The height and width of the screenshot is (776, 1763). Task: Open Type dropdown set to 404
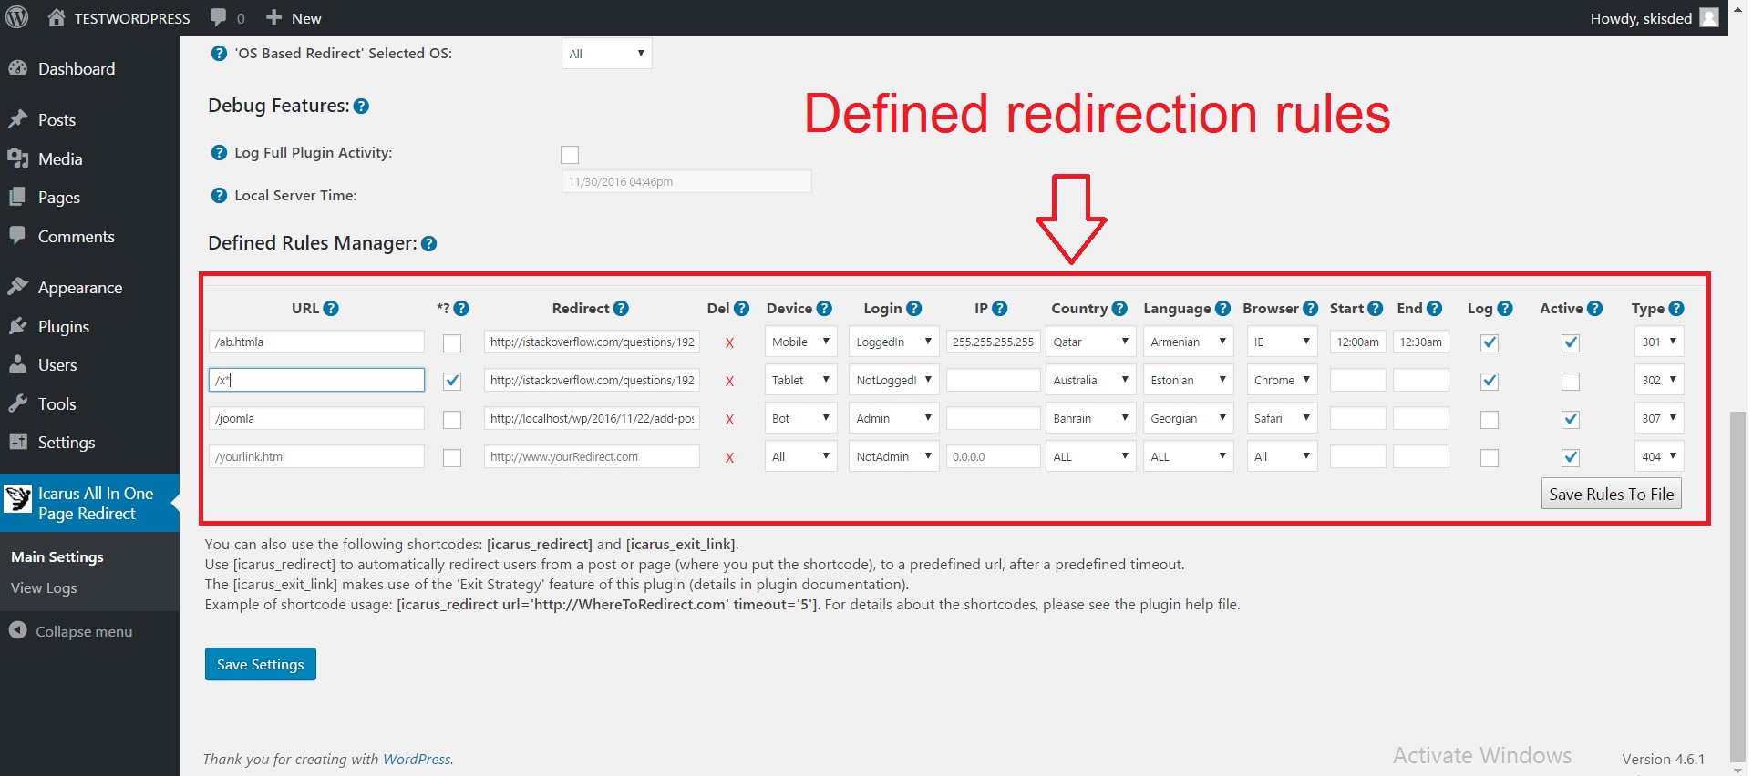[x=1658, y=456]
